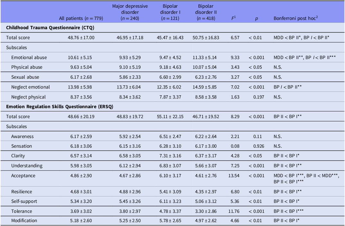Select the Emotional abuse row label
The width and height of the screenshot is (345, 226).
click(29, 57)
